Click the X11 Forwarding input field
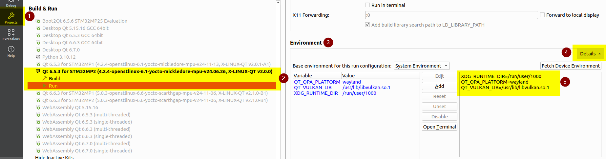The height and width of the screenshot is (159, 606). point(451,15)
